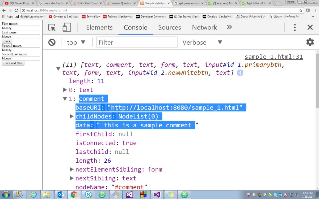Click the Chrome icon in the taskbar
The width and height of the screenshot is (319, 199).
[74, 194]
